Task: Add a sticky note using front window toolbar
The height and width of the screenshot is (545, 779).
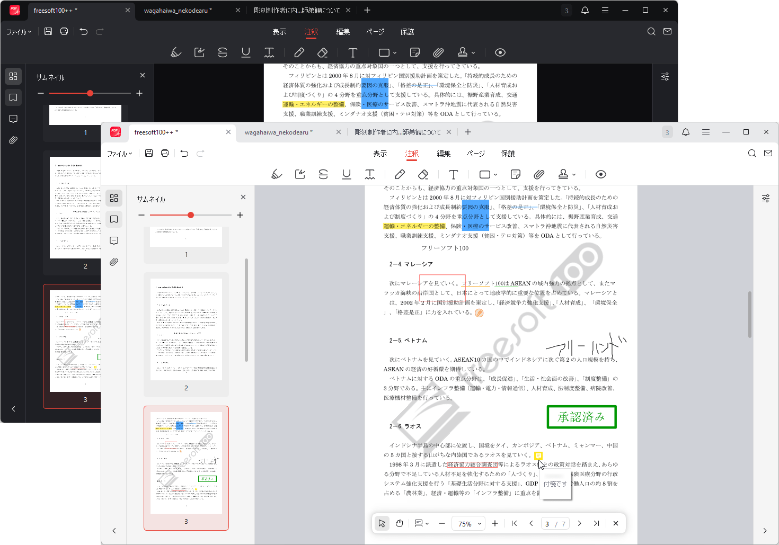Action: [515, 174]
